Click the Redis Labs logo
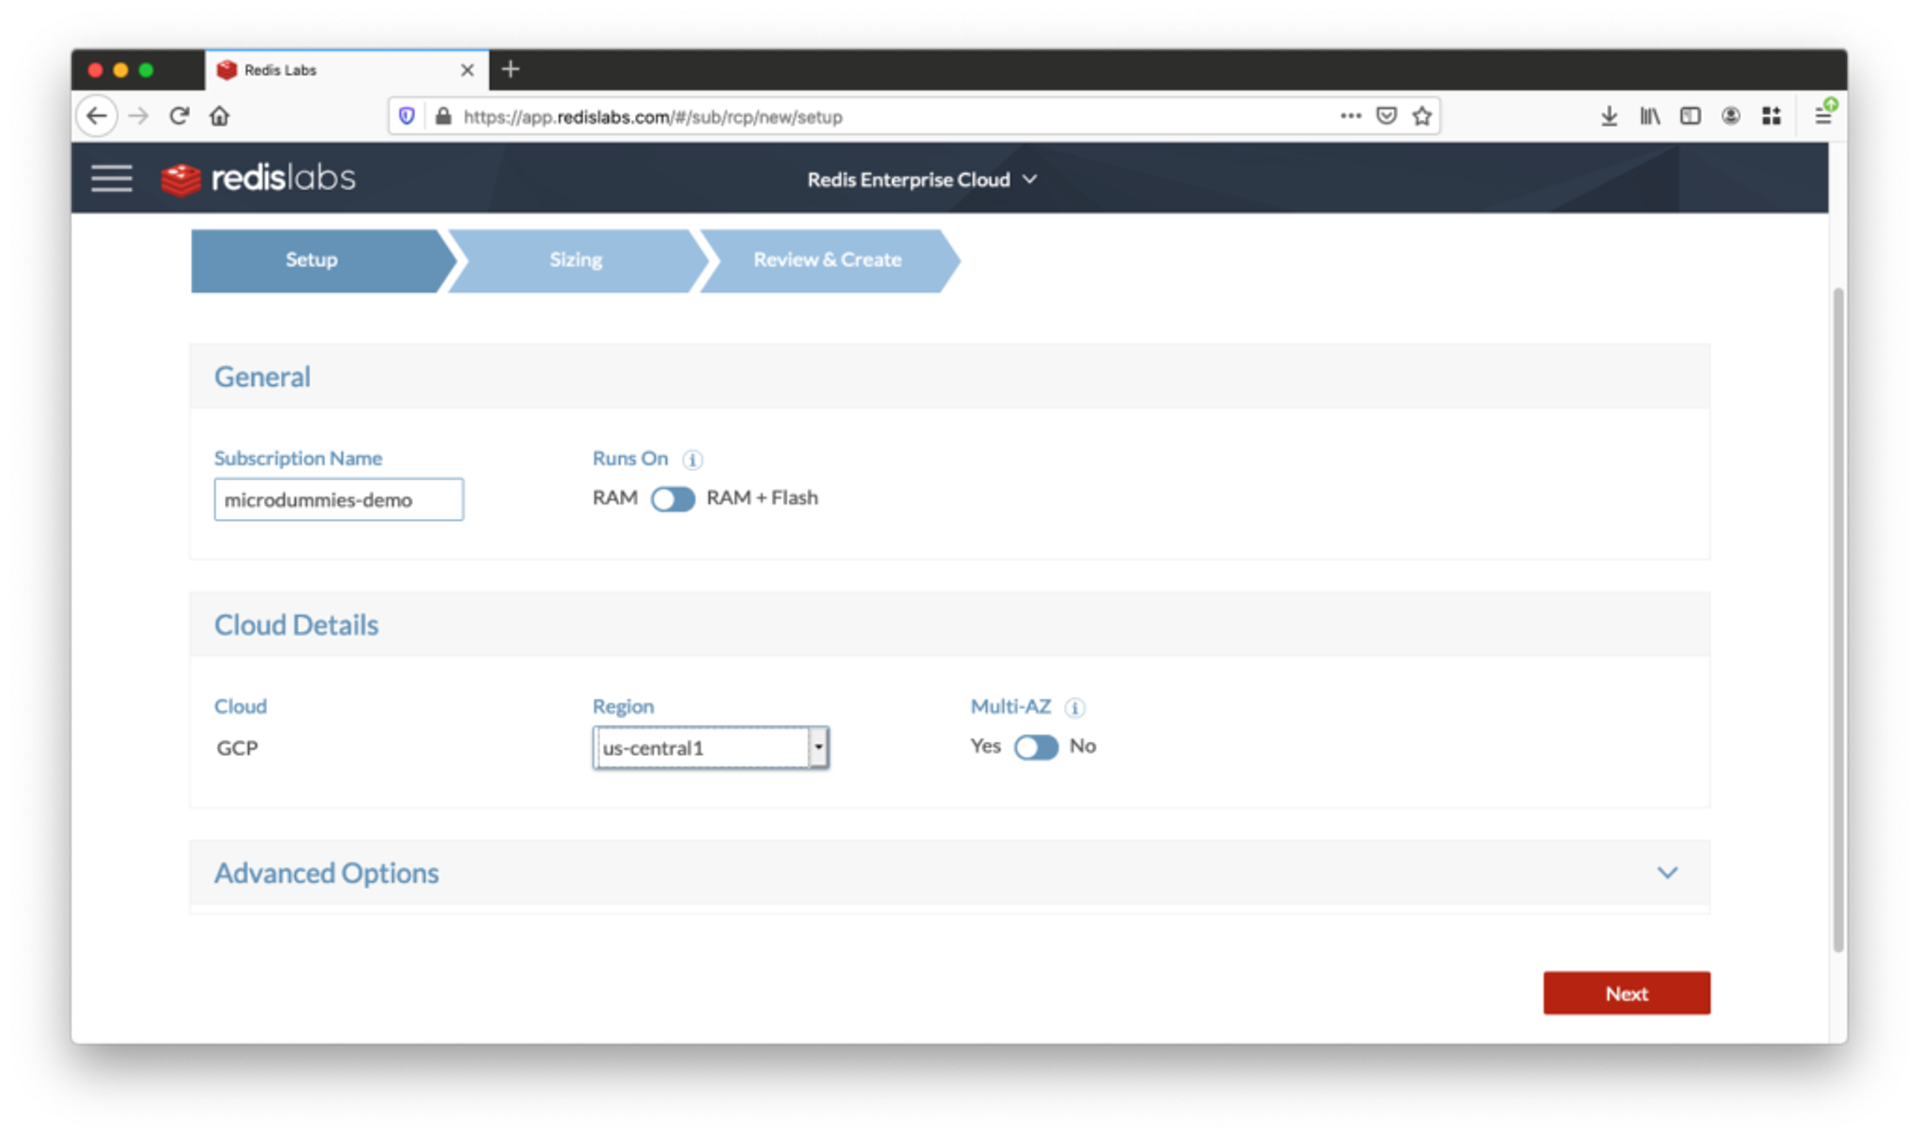The width and height of the screenshot is (1918, 1137). click(258, 178)
